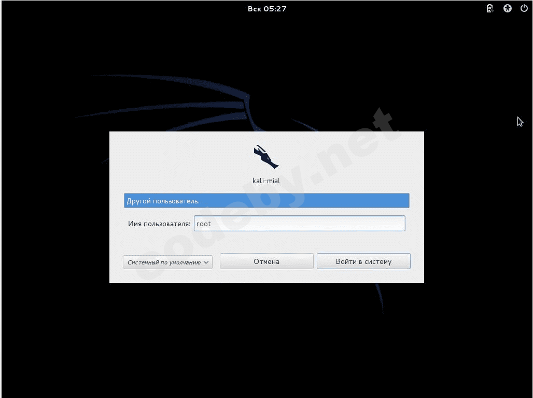Select the Другой пользователь… row
The height and width of the screenshot is (398, 533).
266,200
